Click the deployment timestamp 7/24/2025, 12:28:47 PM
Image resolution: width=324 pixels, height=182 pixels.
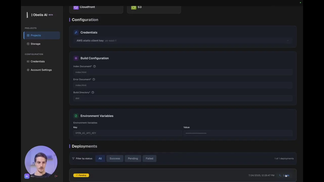pyautogui.click(x=261, y=175)
